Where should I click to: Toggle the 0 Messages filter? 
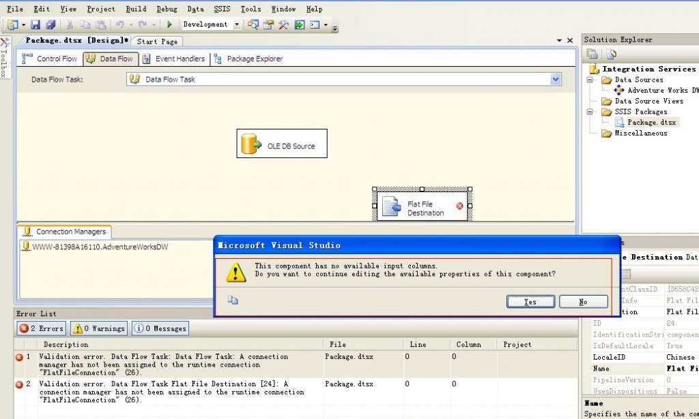coord(160,328)
